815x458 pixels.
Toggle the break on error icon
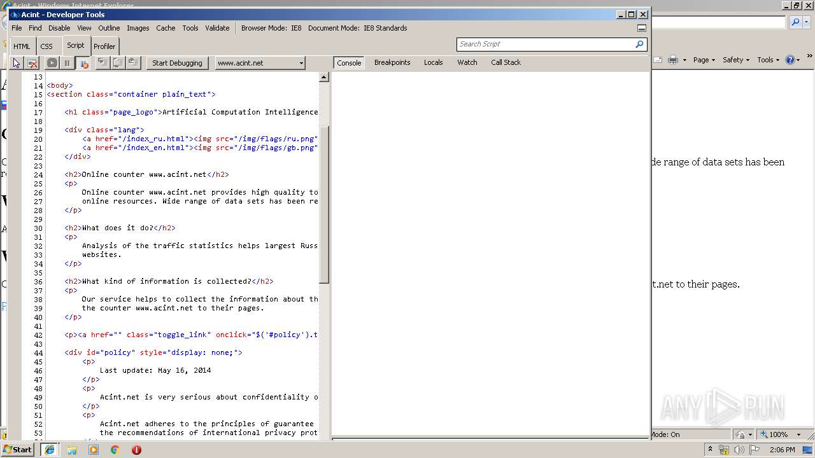(x=83, y=63)
